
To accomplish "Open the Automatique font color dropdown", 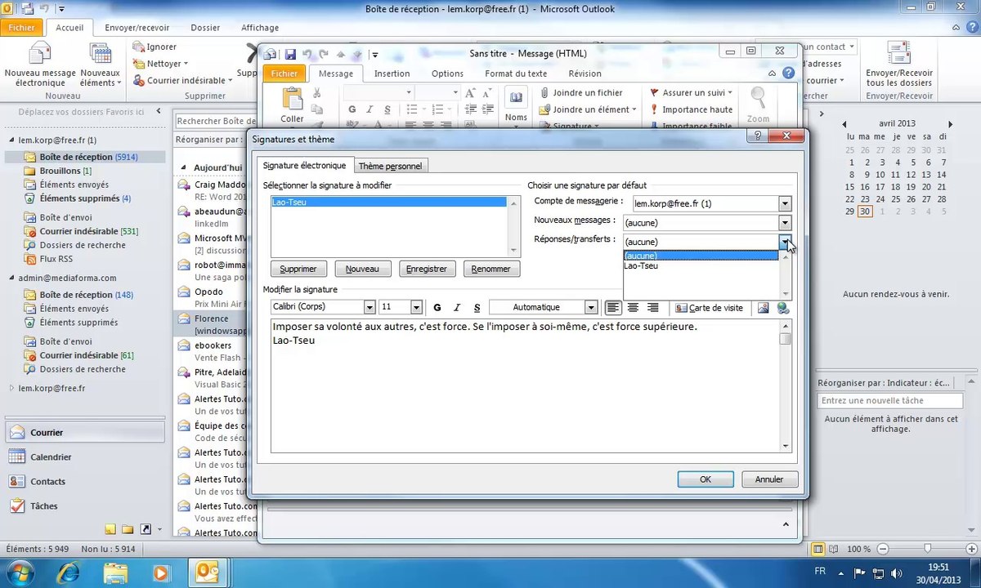I will 591,308.
